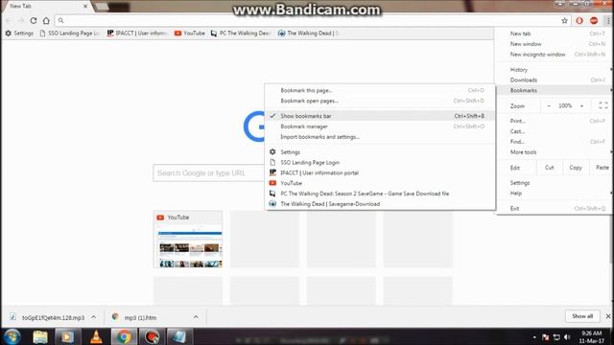
Task: Expand History submenu in Chrome menu
Action: click(555, 70)
